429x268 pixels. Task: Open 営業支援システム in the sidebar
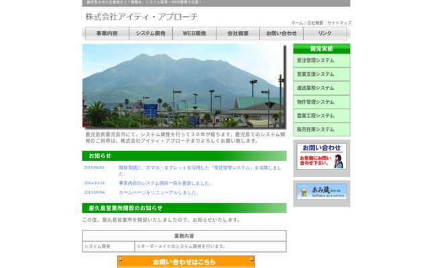[x=322, y=74]
